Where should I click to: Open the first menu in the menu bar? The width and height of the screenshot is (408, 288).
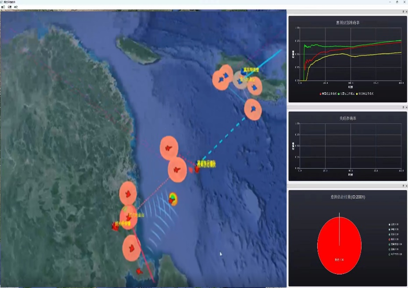pos(3,7)
